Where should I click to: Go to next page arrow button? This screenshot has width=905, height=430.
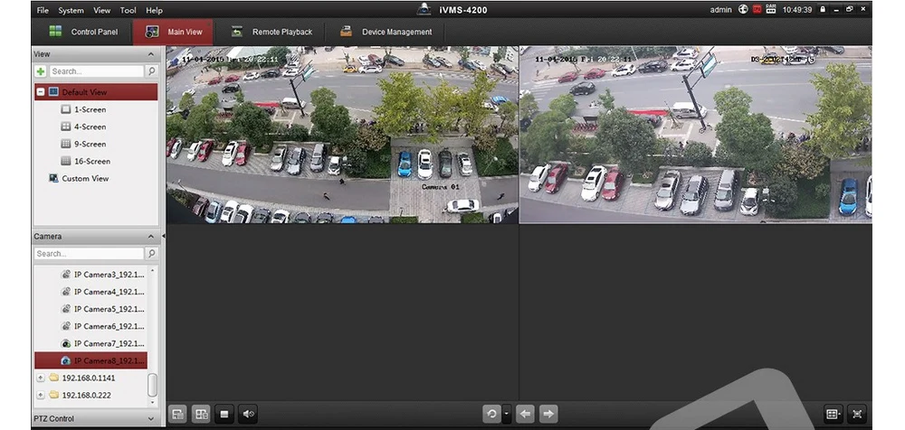pyautogui.click(x=548, y=414)
